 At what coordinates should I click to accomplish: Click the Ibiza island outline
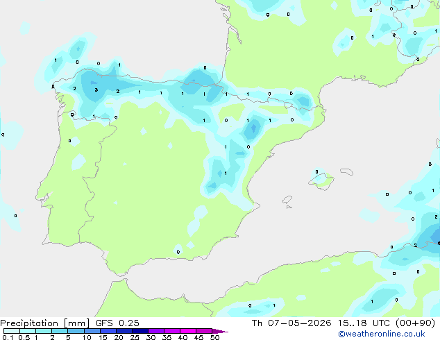(x=287, y=200)
